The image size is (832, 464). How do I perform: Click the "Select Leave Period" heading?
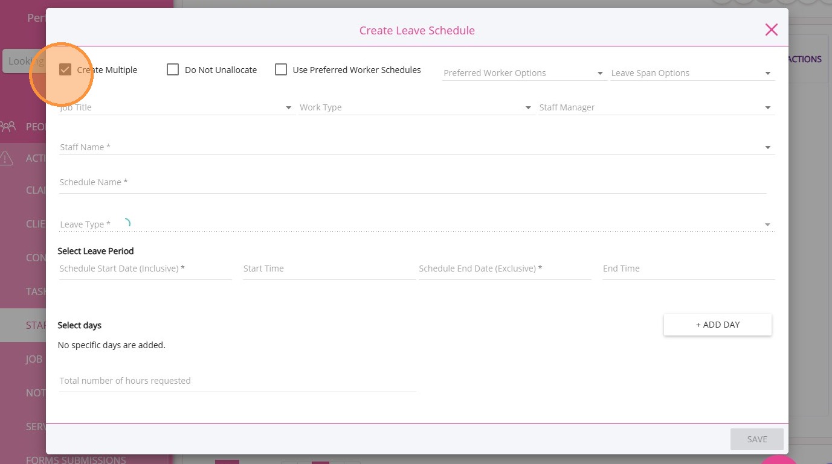pos(95,251)
